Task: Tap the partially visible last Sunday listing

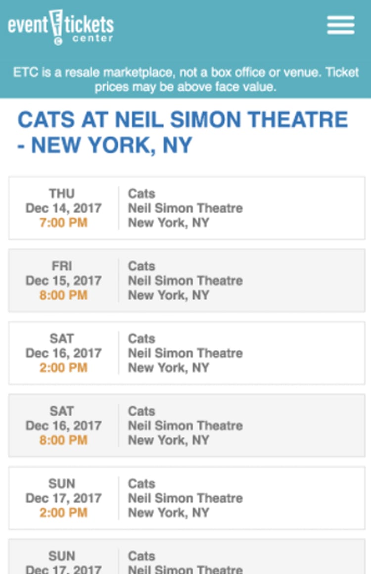Action: point(186,558)
